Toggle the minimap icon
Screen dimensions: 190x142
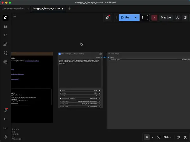coord(178,137)
